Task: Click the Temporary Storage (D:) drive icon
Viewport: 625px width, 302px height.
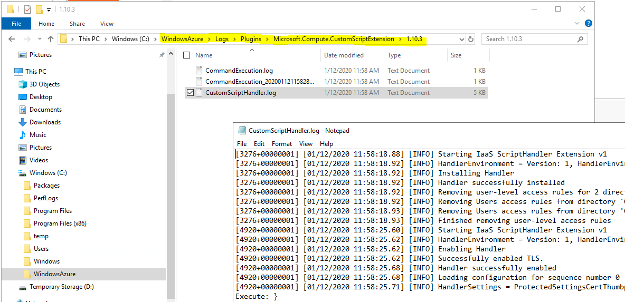Action: (x=23, y=287)
